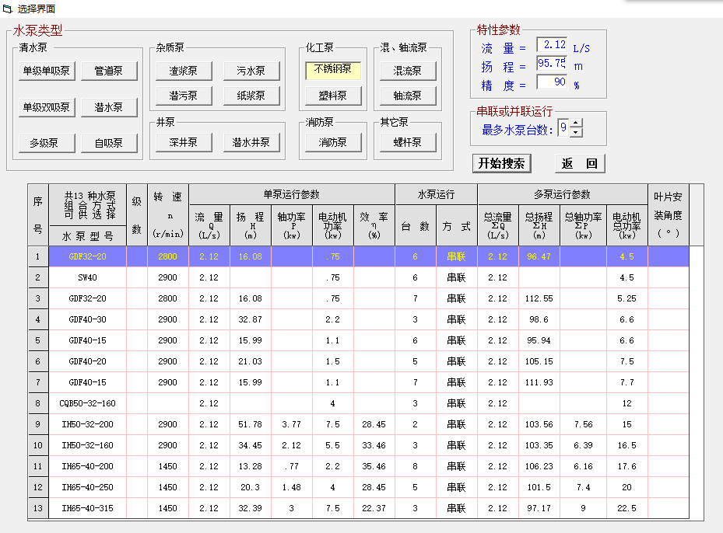723x533 pixels.
Task: Click the 效率 η column header
Action: coord(374,225)
